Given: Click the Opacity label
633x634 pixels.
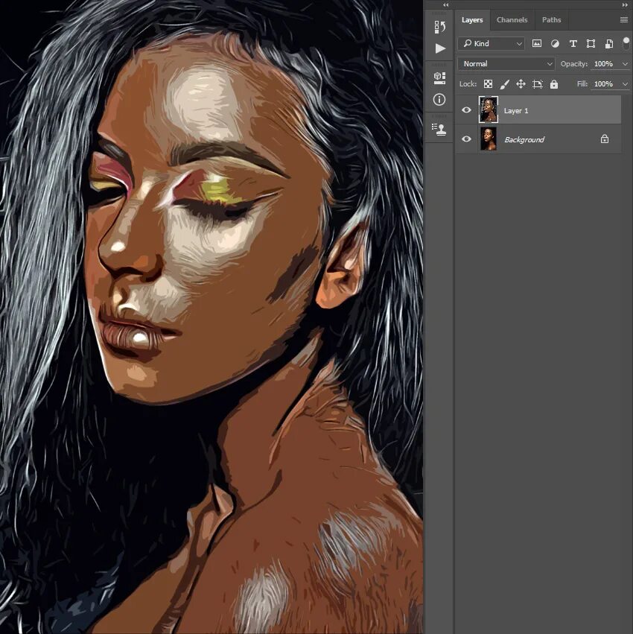Looking at the screenshot, I should (574, 64).
